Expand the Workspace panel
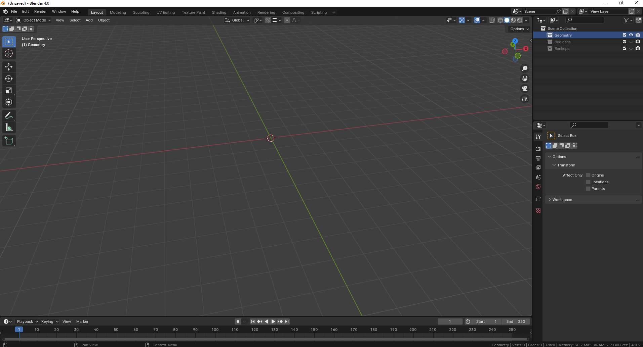This screenshot has width=643, height=347. click(x=562, y=200)
